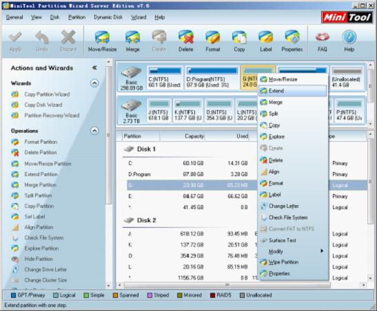Choose Explore from the context menu
This screenshot has height=311, width=377.
click(293, 136)
